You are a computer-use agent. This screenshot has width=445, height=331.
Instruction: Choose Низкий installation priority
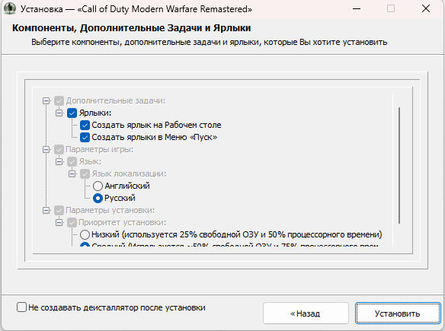[85, 235]
